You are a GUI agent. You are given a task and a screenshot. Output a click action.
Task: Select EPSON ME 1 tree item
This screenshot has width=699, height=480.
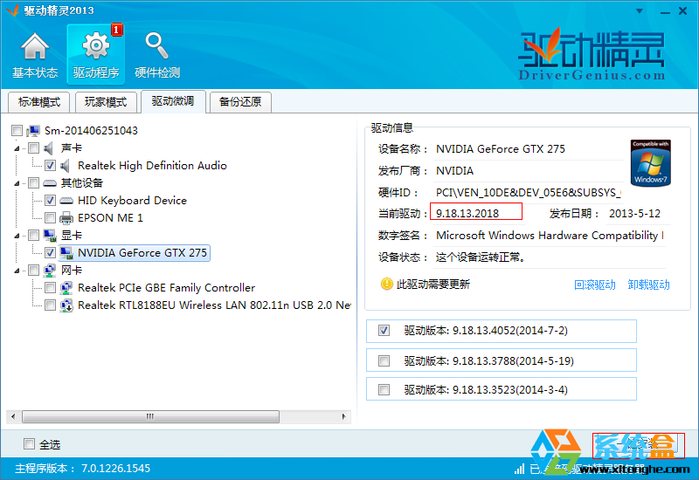[x=110, y=217]
